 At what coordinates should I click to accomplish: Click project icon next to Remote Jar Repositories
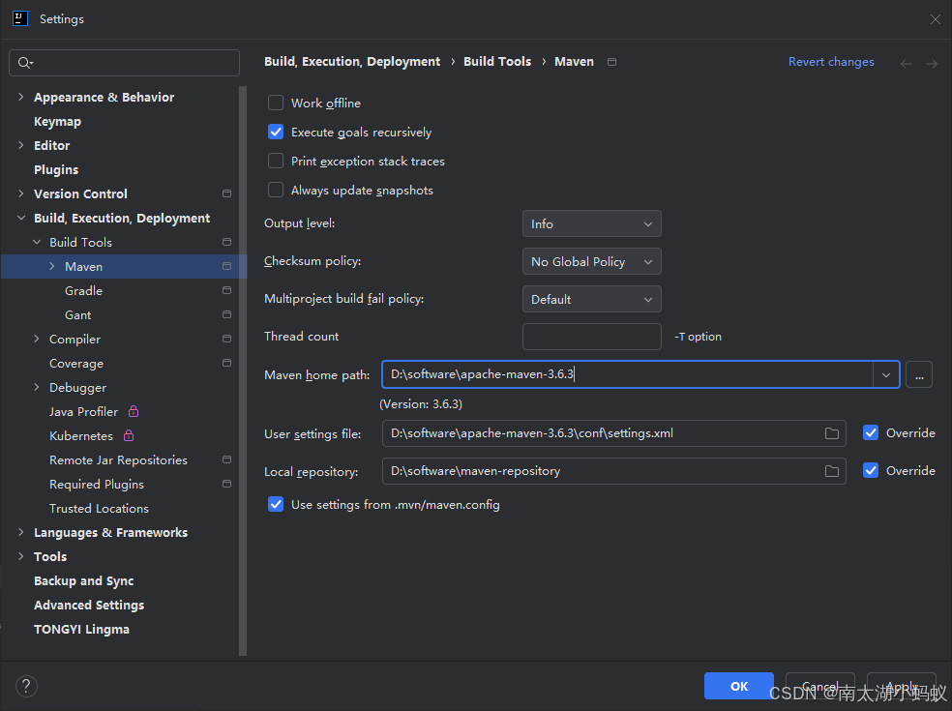click(x=227, y=459)
